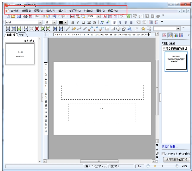
Task: Select the 幻灯片1 slide thumbnail
Action: [x=20, y=54]
